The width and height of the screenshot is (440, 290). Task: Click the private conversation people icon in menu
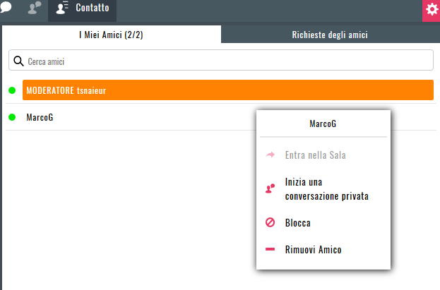[x=270, y=188]
